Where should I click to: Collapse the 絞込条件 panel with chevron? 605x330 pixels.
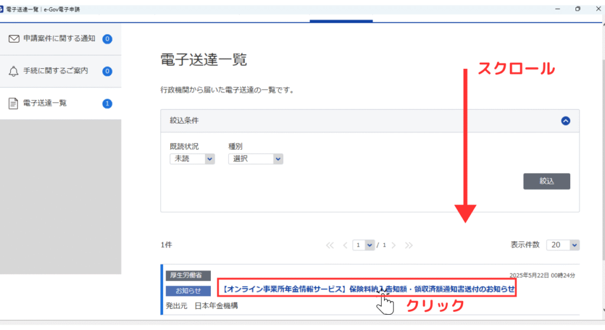[565, 121]
